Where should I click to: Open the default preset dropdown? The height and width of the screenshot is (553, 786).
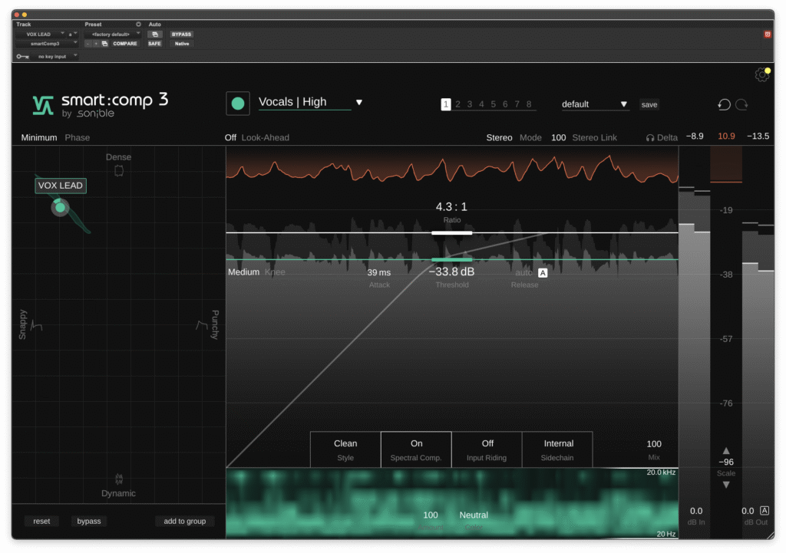[x=595, y=104]
